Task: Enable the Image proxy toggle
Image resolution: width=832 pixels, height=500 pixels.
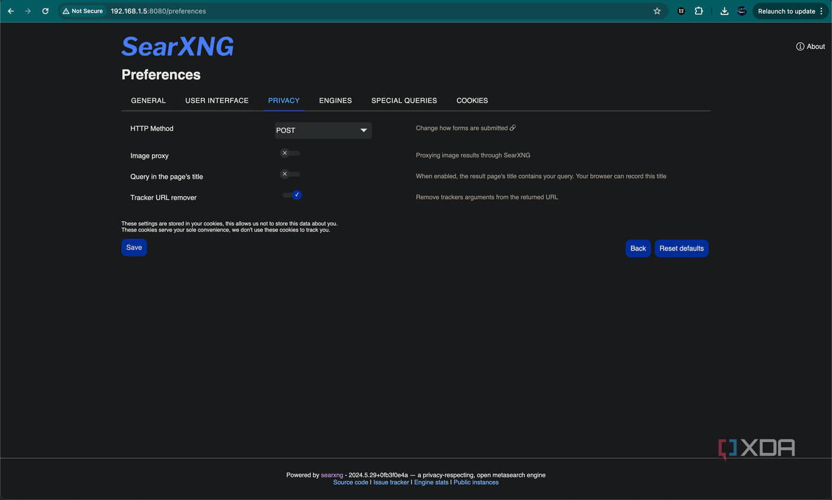Action: coord(290,153)
